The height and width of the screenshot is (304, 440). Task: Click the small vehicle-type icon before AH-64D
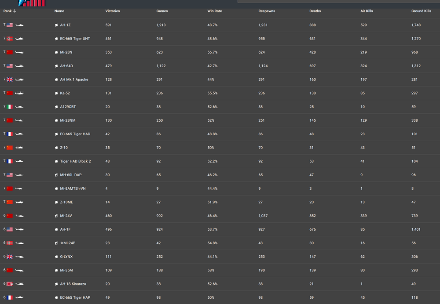tap(56, 66)
